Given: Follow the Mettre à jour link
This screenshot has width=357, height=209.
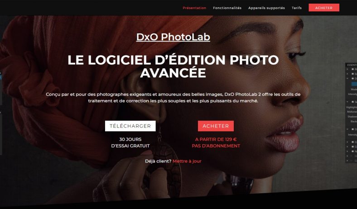Looking at the screenshot, I should [x=187, y=161].
